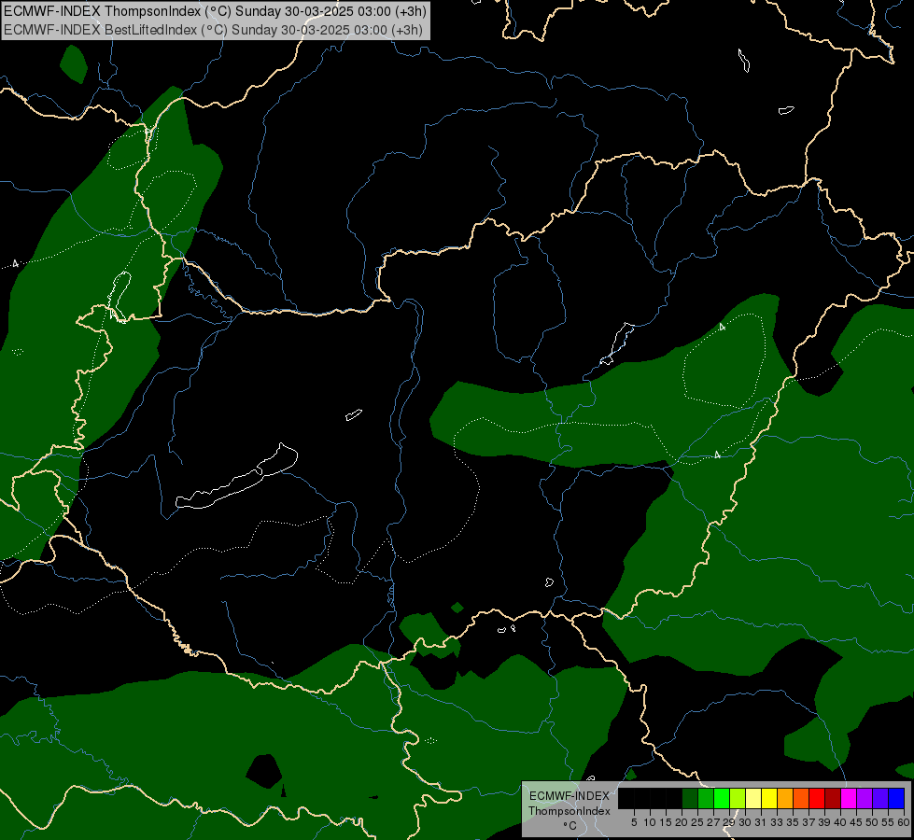
Task: Click the magenta 40–45 legend swatch
Action: tap(849, 798)
